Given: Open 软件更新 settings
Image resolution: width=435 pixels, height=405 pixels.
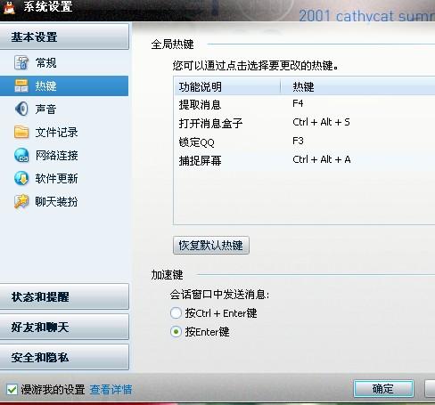Looking at the screenshot, I should point(64,178).
